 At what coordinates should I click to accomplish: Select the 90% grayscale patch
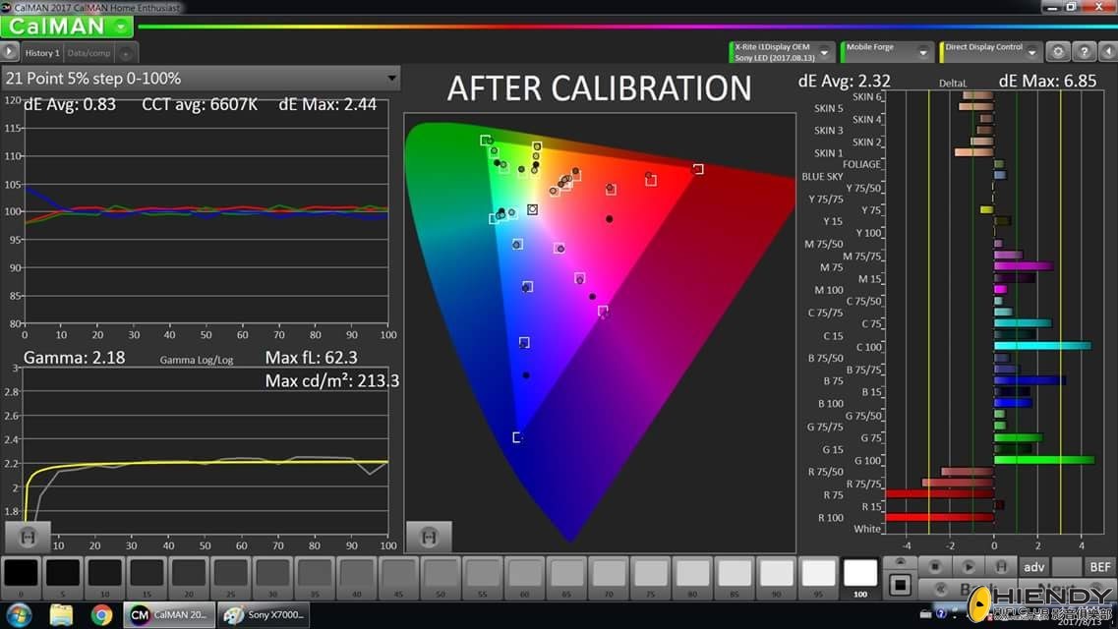coord(776,577)
